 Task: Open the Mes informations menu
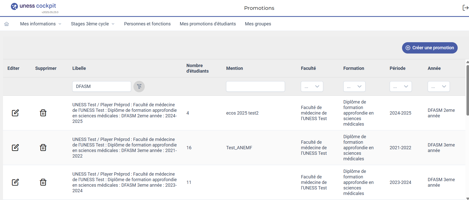[41, 24]
